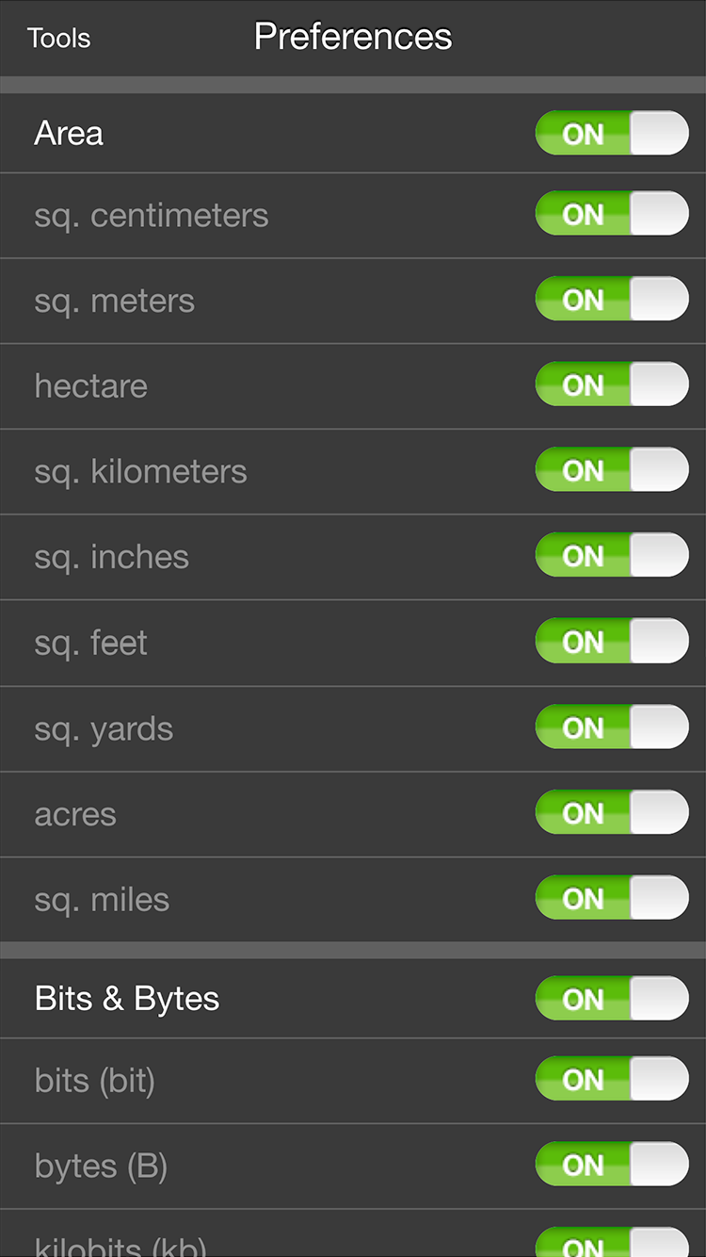Disable sq. meters unit switch
The image size is (706, 1257).
pos(612,300)
